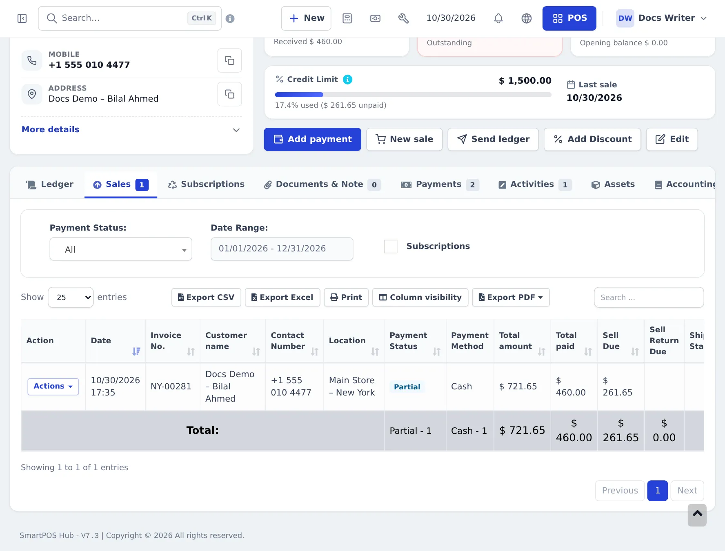Show Credit Limit info tooltip icon
Screen dimensions: 725x551
[x=347, y=80]
